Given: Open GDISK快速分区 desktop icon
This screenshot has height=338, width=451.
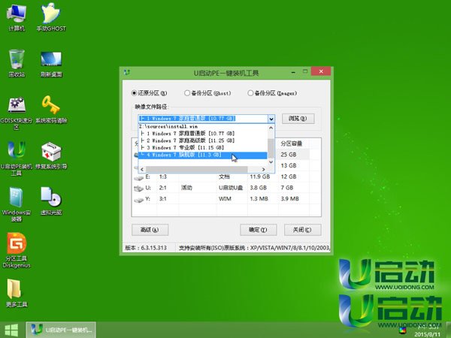Looking at the screenshot, I should 17,113.
